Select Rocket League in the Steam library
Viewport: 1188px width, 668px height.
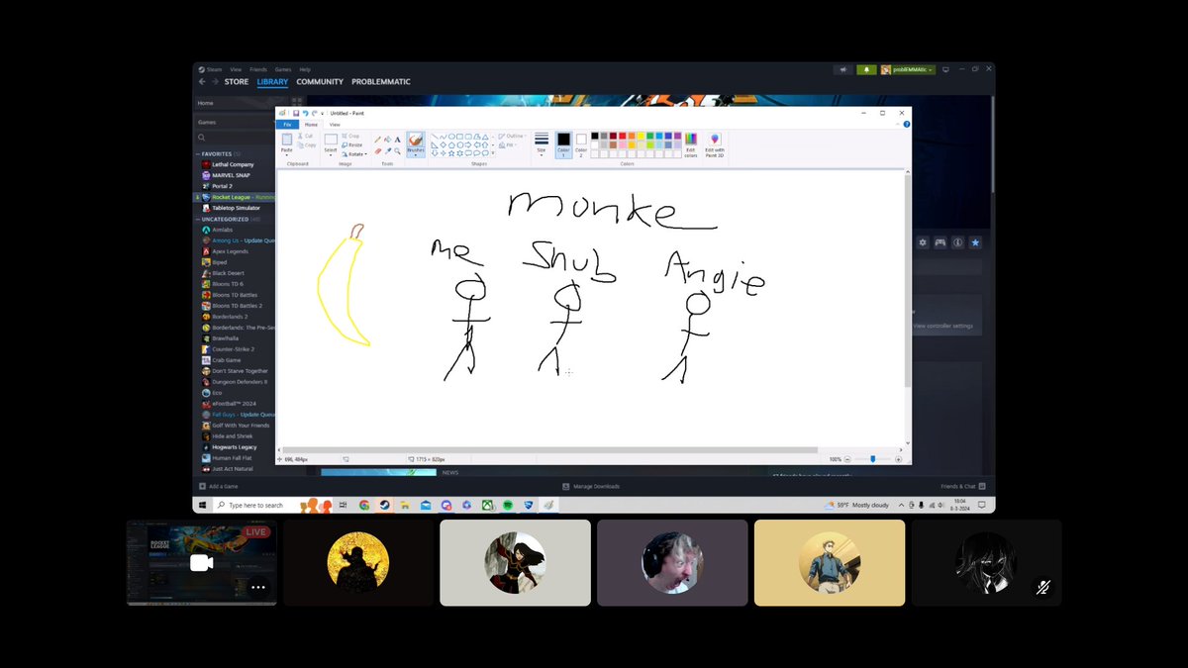(236, 197)
